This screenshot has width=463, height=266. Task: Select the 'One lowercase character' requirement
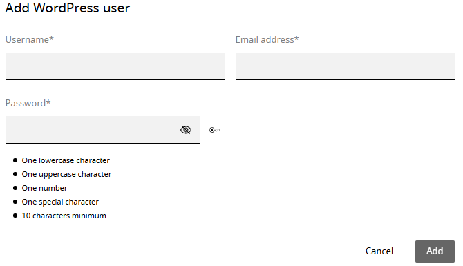point(66,160)
